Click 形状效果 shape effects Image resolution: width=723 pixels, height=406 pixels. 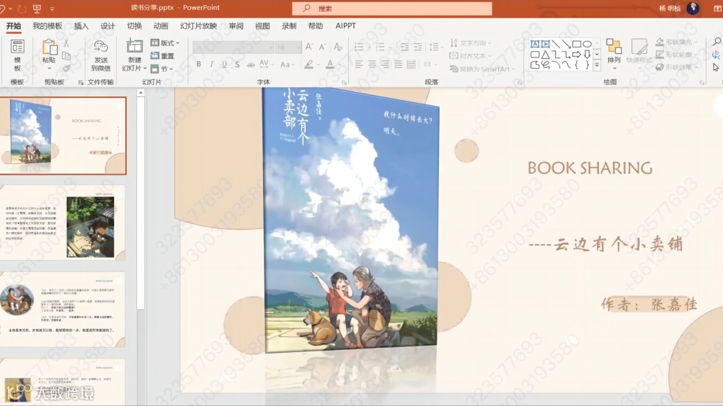tap(676, 67)
